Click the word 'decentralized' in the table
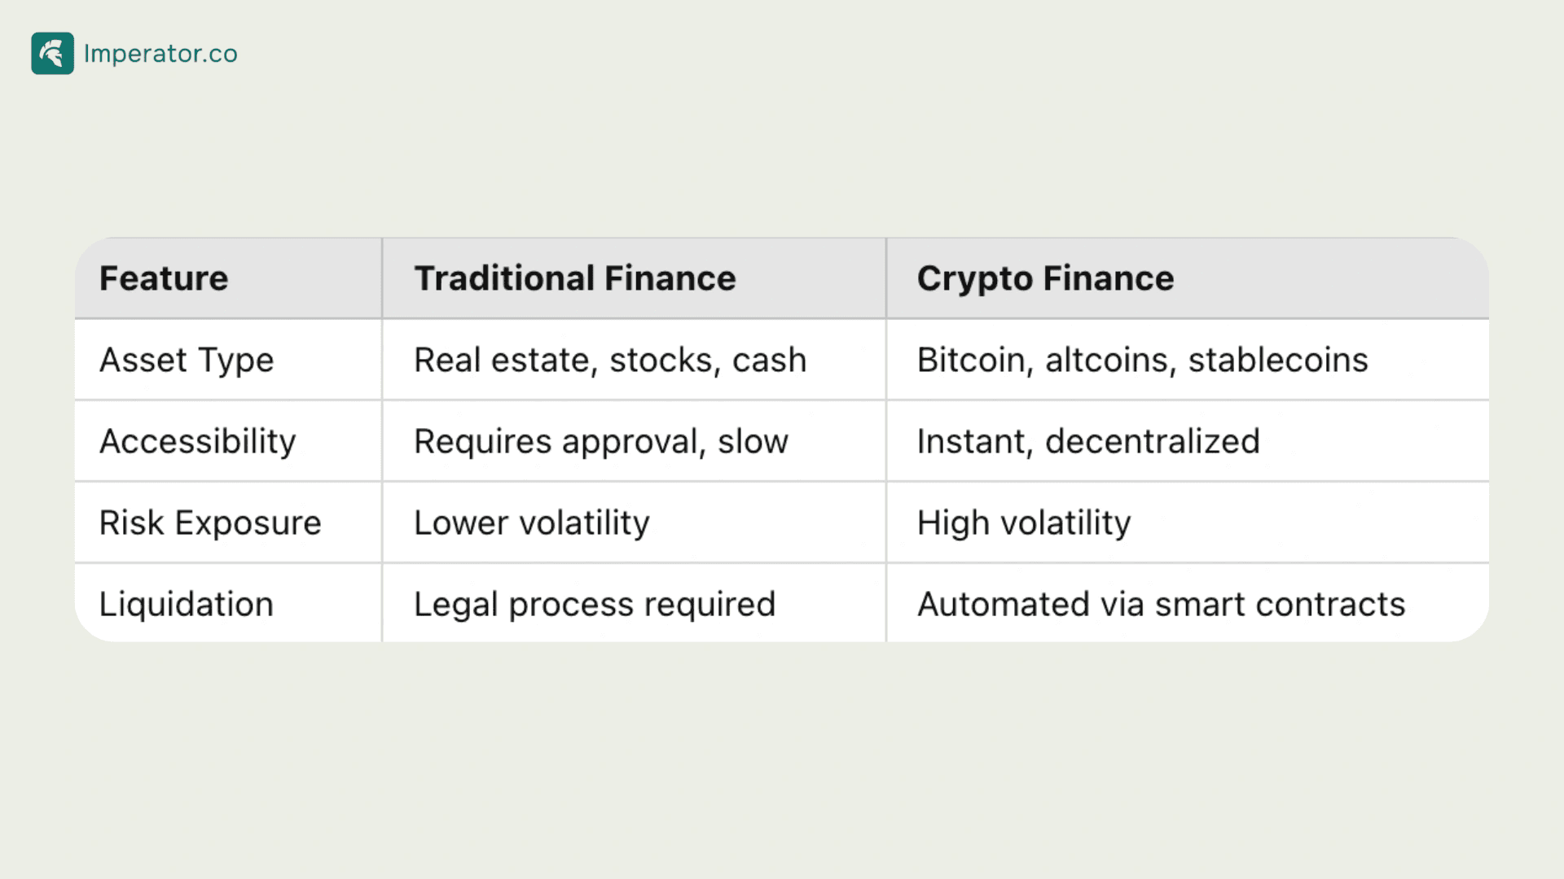This screenshot has width=1564, height=879. coord(1153,441)
